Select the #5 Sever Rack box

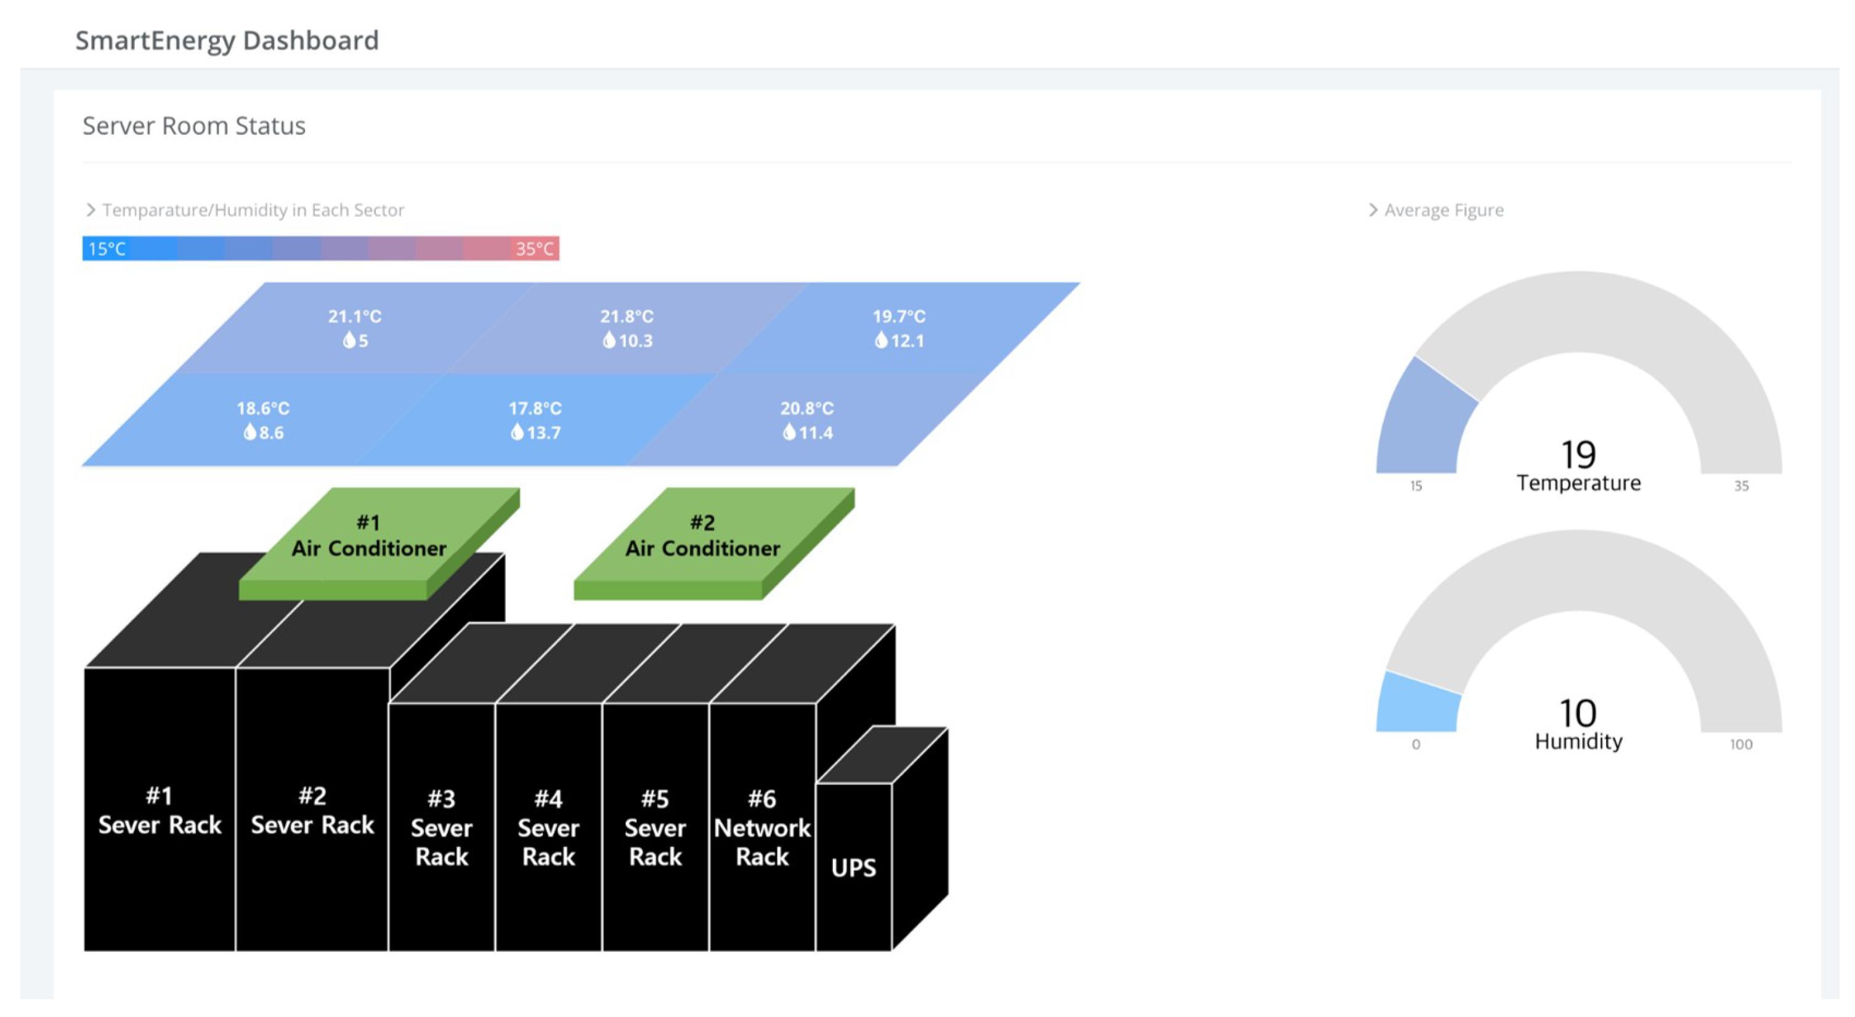tap(654, 829)
